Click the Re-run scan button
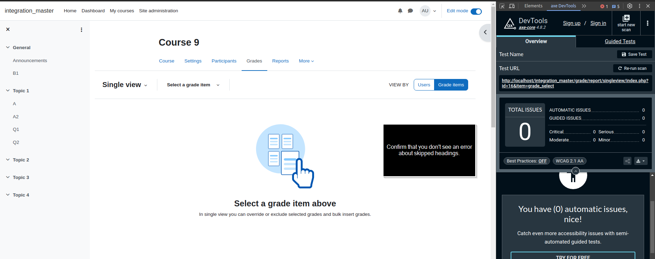The height and width of the screenshot is (259, 655). (x=633, y=68)
